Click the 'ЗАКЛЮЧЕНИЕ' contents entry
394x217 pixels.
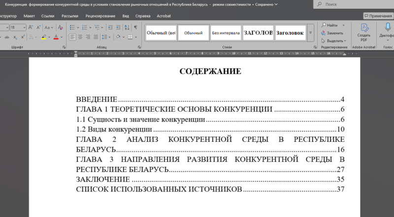click(x=103, y=179)
